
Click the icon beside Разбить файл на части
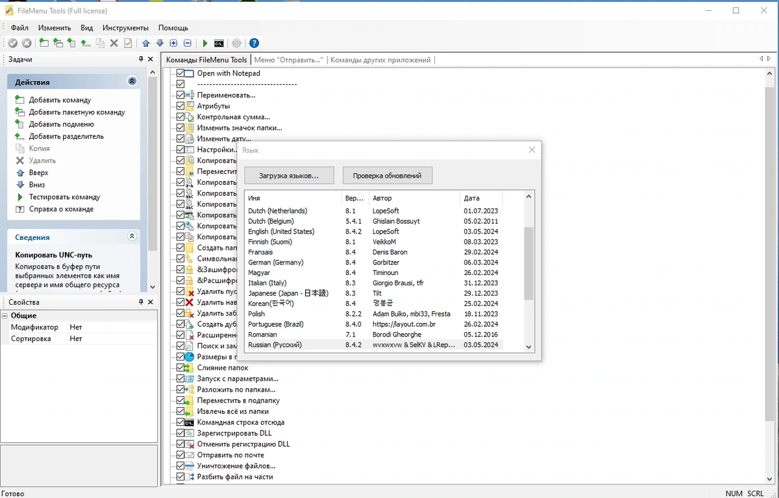[x=190, y=477]
